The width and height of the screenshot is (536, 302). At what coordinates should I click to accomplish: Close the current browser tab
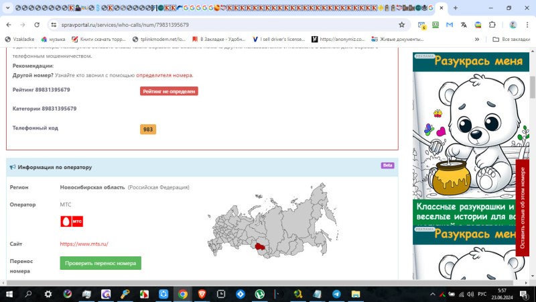(x=442, y=7)
